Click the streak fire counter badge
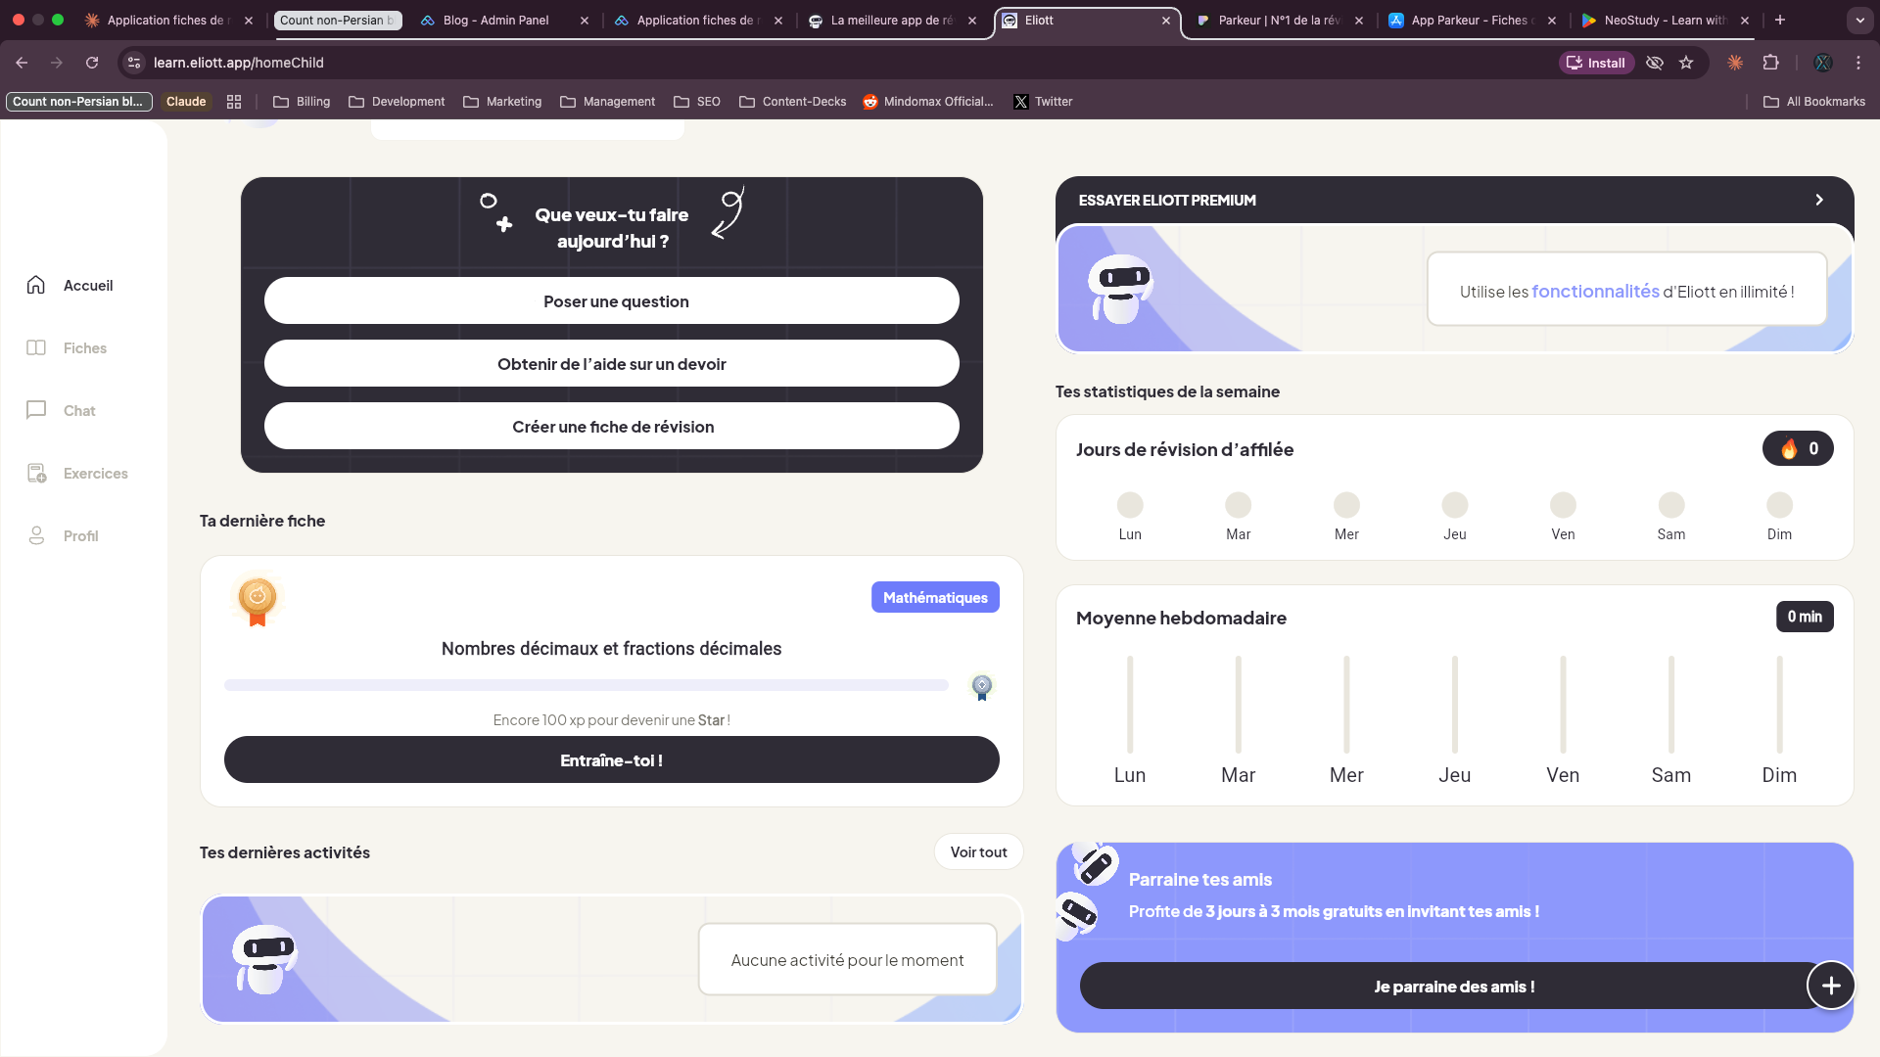Image resolution: width=1880 pixels, height=1057 pixels. pos(1798,448)
